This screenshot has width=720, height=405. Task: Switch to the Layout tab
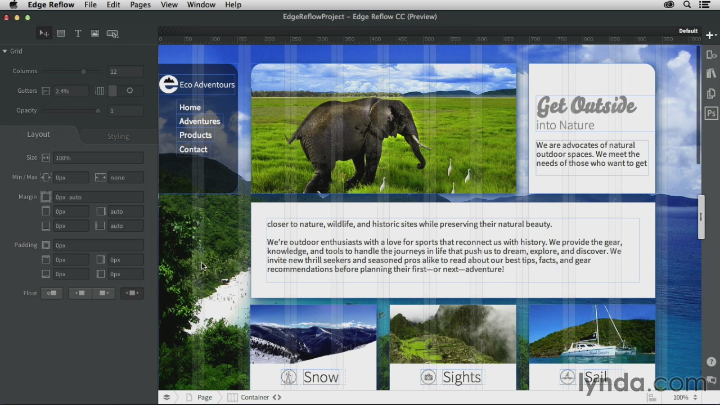click(38, 134)
